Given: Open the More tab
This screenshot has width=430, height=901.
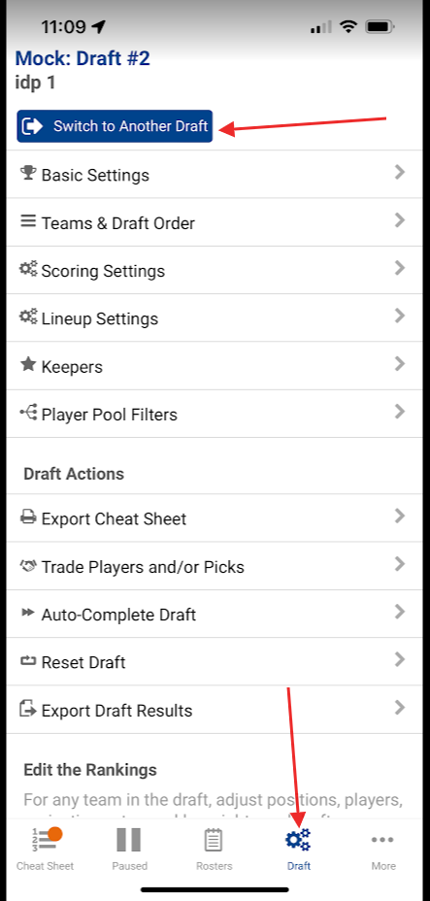Looking at the screenshot, I should tap(383, 849).
